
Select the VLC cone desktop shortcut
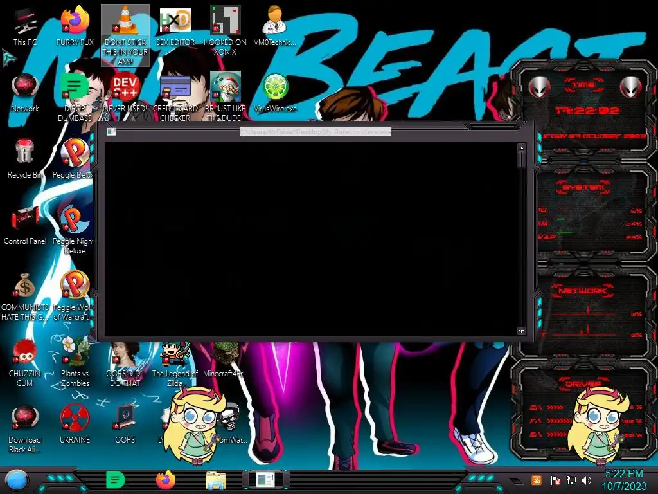pyautogui.click(x=125, y=35)
